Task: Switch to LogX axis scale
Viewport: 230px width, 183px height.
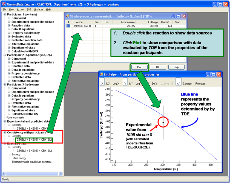Action: [116, 84]
